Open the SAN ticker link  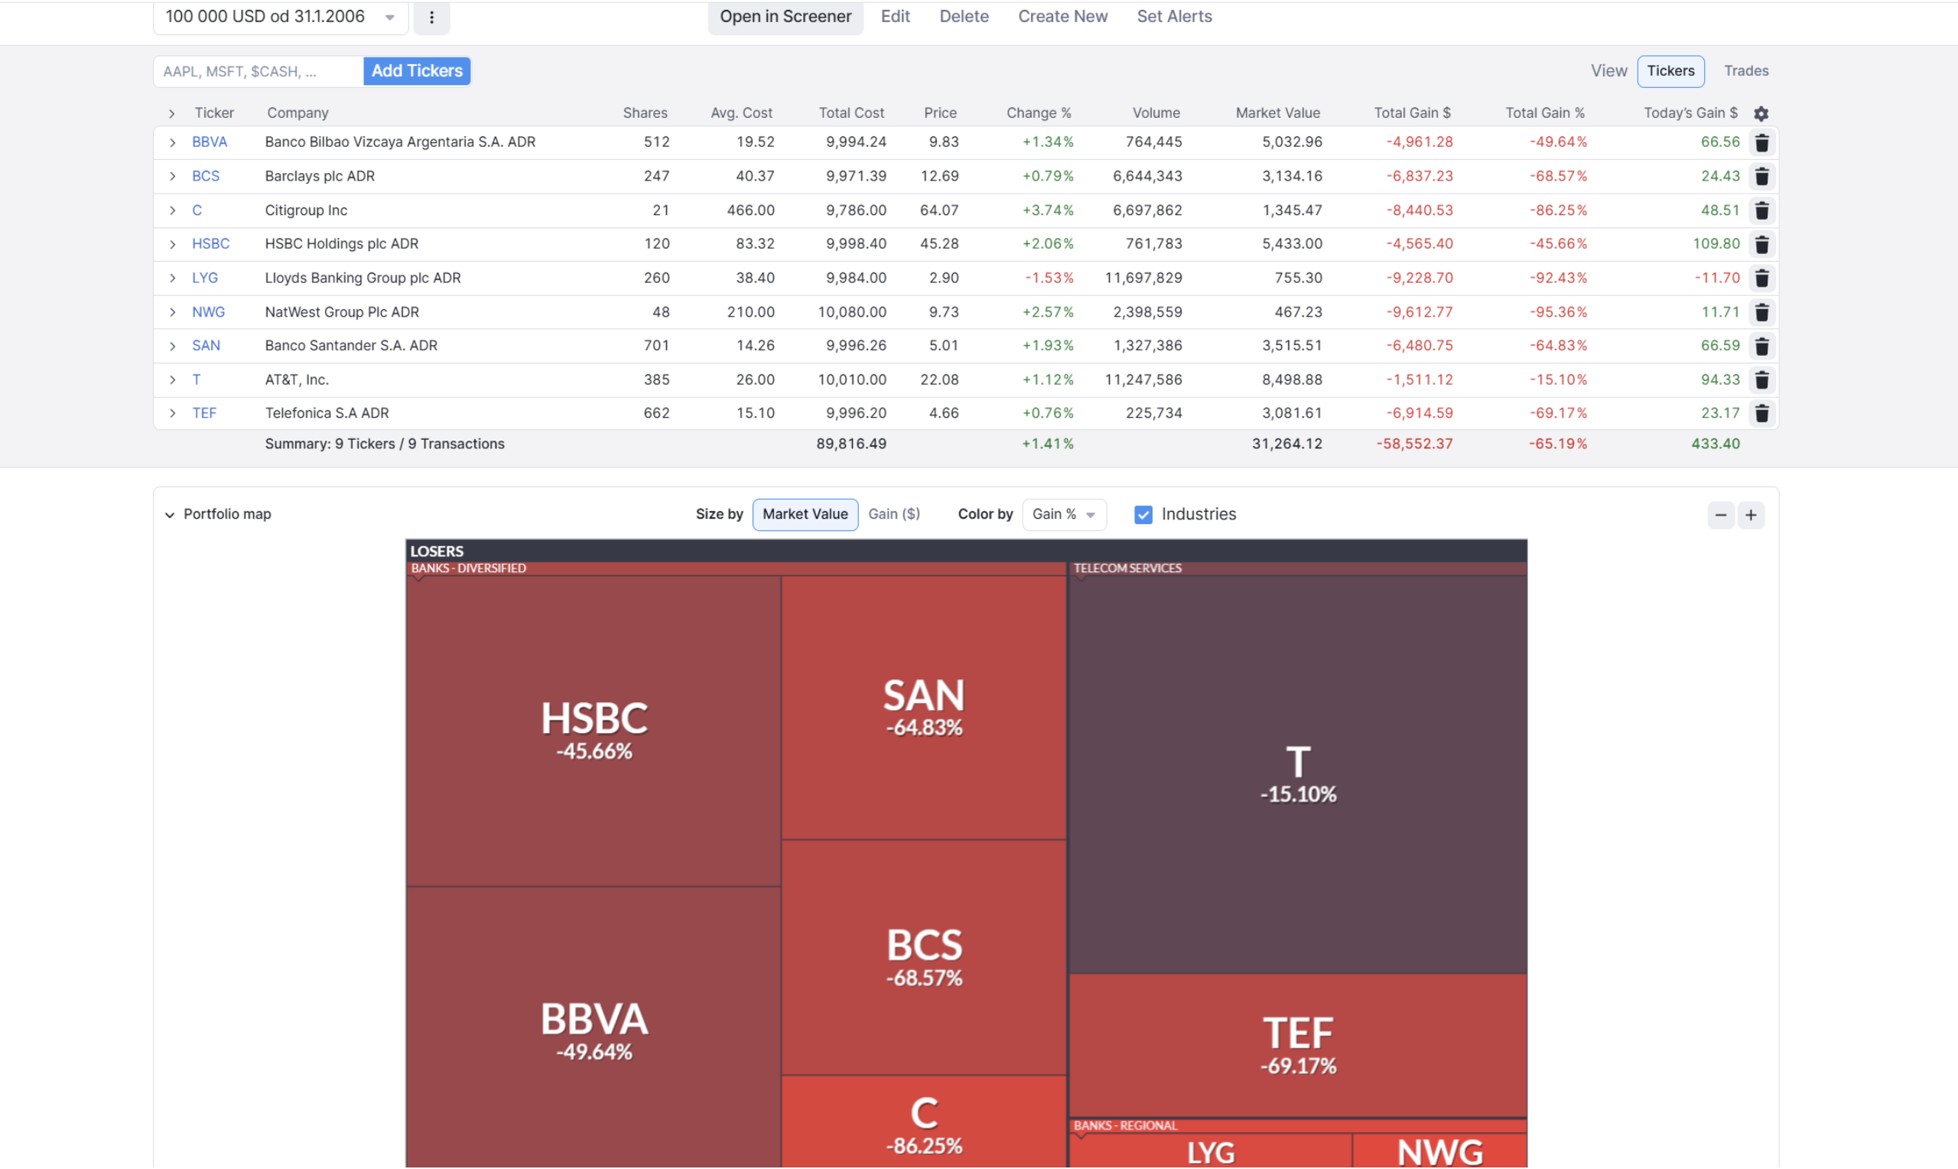click(x=206, y=345)
